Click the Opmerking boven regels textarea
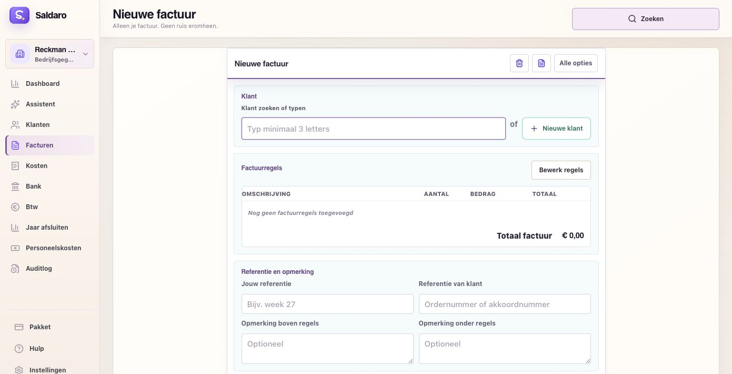This screenshot has width=732, height=374. tap(327, 349)
